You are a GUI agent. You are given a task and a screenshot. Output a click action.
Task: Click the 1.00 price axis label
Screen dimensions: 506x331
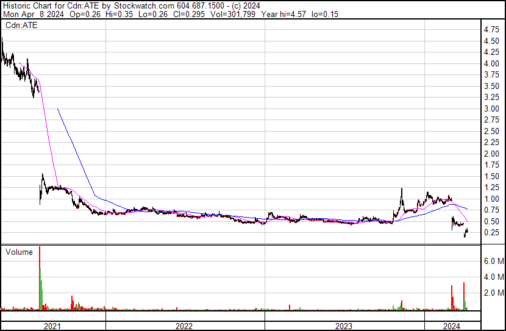click(491, 199)
